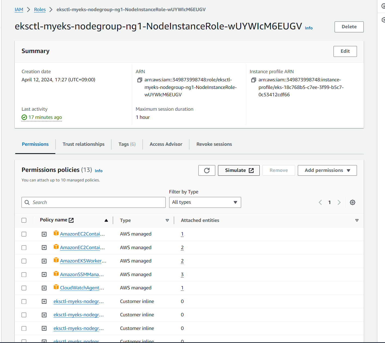This screenshot has width=385, height=343.
Task: Expand the second eksctl-myeks-nodegr inline row
Action: pyautogui.click(x=44, y=315)
